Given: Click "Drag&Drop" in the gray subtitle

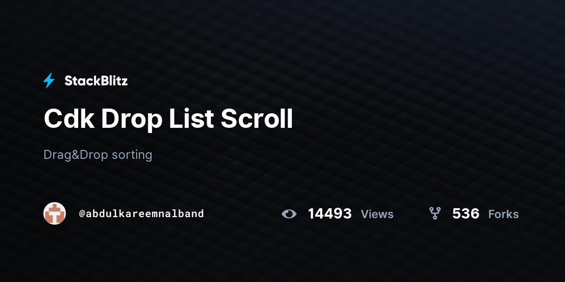Looking at the screenshot, I should point(76,155).
